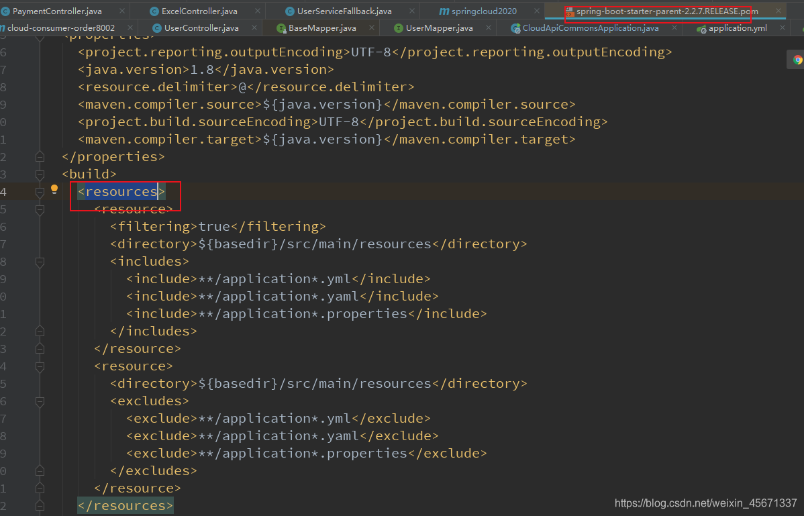804x516 pixels.
Task: Switch to ExcelController.java tab
Action: [199, 11]
